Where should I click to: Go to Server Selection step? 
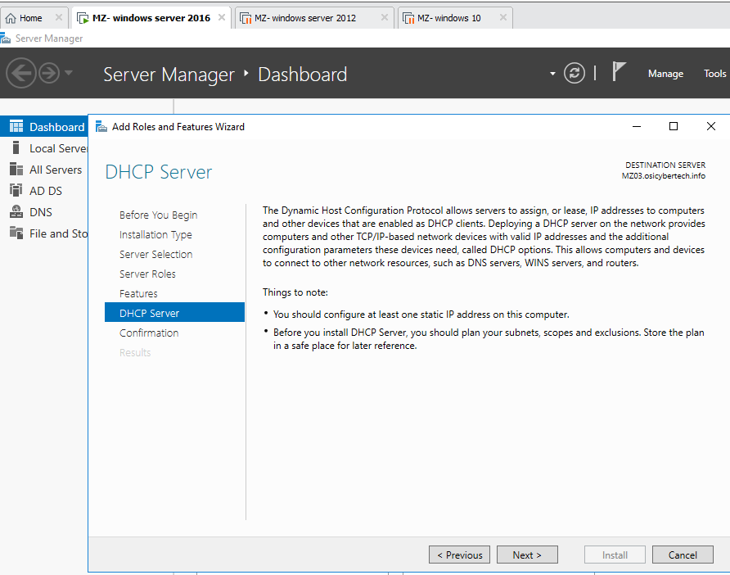pyautogui.click(x=156, y=254)
